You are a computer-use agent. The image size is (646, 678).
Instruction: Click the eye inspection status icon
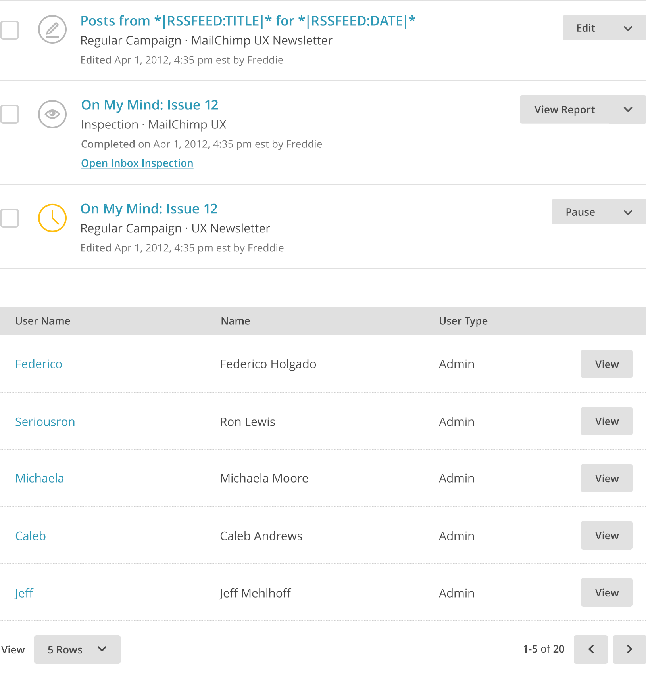pos(52,114)
